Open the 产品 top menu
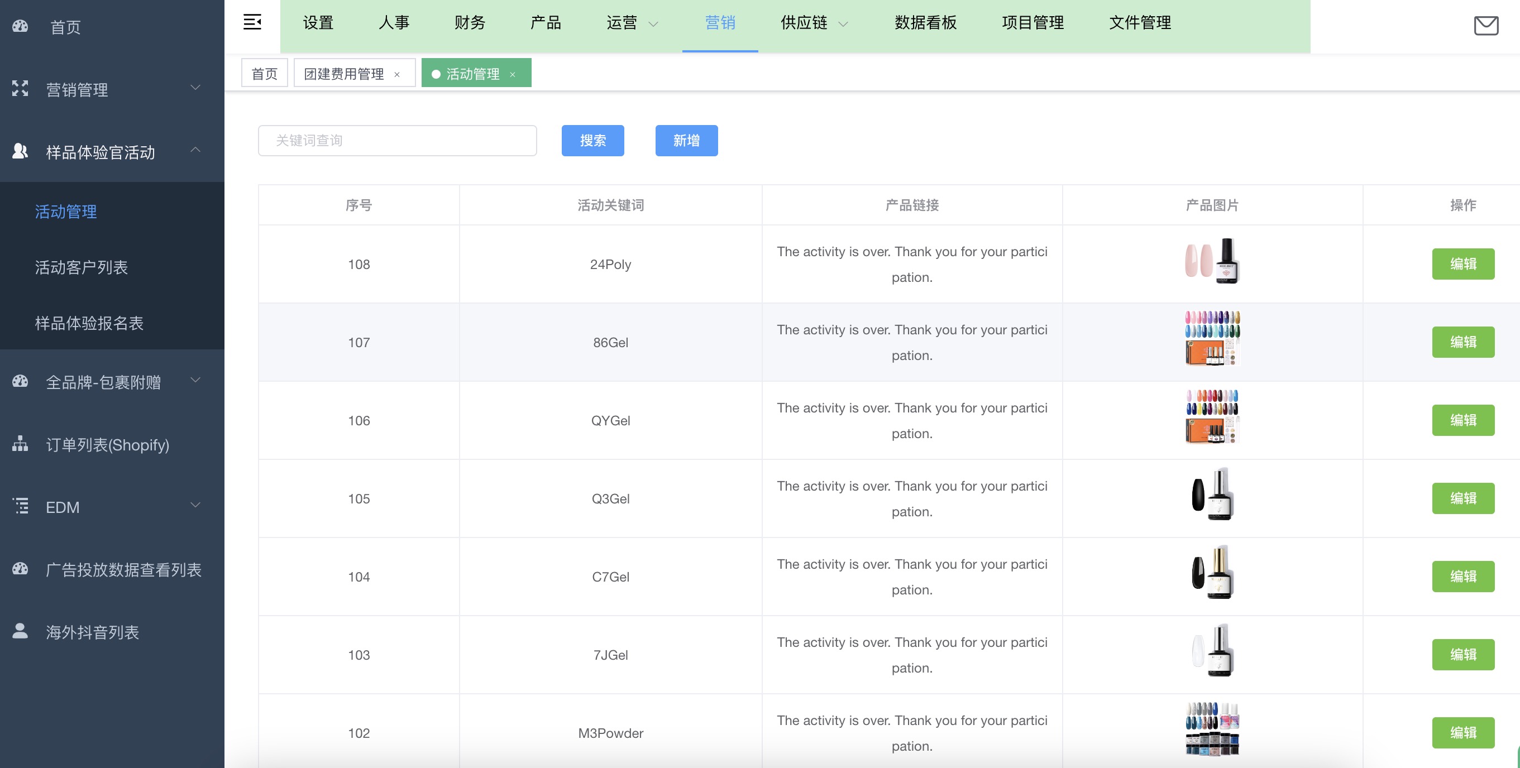This screenshot has width=1520, height=768. pos(546,23)
